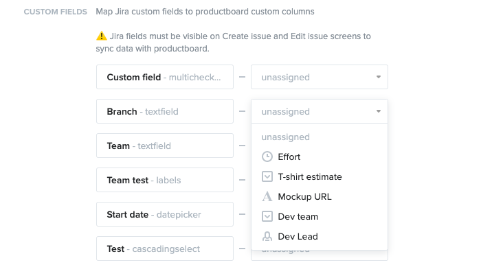Click the dropdown-type icon beside Dev team
The height and width of the screenshot is (265, 481).
point(267,216)
